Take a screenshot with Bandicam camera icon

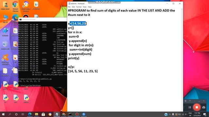tap(204, 107)
